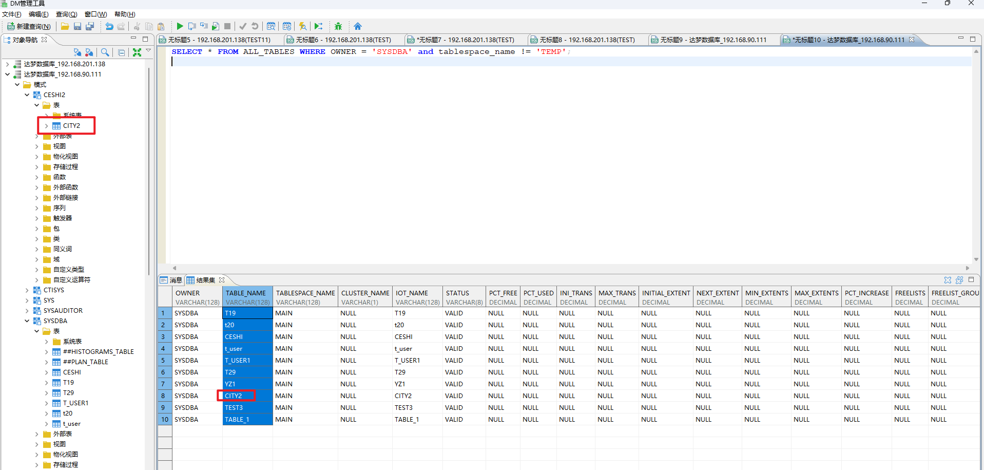Viewport: 984px width, 470px height.
Task: Open the 帮助(H) menu
Action: (x=125, y=14)
